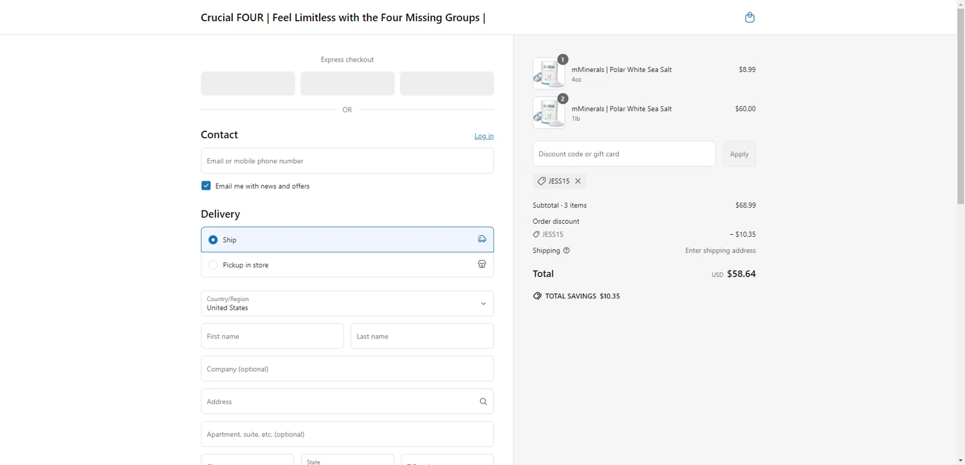This screenshot has height=465, width=965.
Task: Click the 'Express checkout' label
Action: coord(347,60)
